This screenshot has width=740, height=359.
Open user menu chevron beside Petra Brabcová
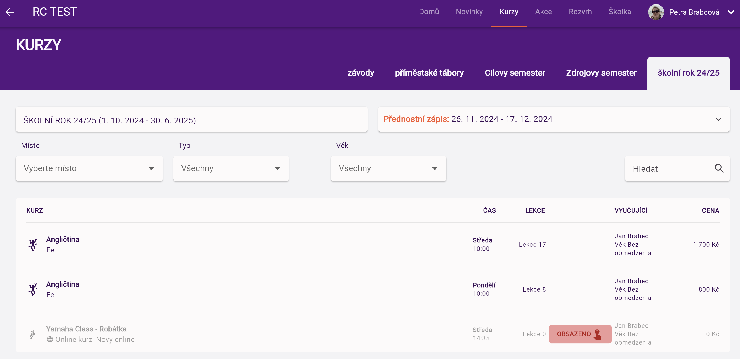[731, 12]
